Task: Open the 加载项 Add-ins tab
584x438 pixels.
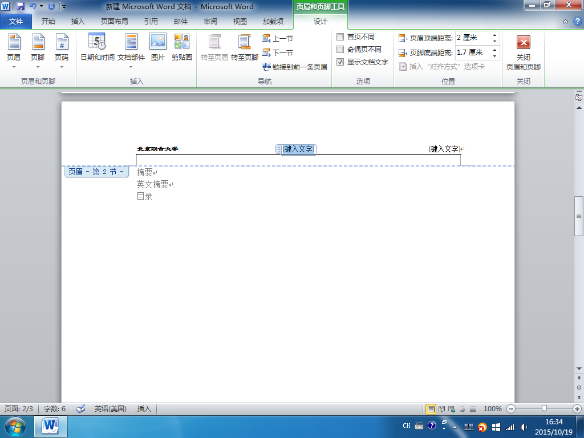Action: tap(273, 22)
